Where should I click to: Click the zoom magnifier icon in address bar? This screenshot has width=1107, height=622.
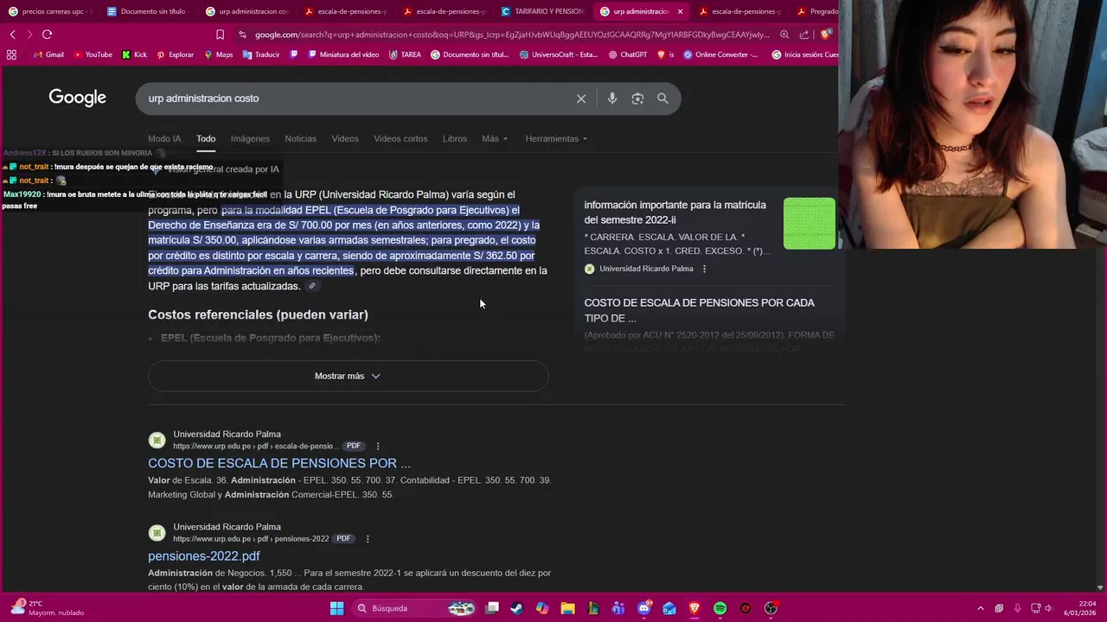pyautogui.click(x=784, y=35)
